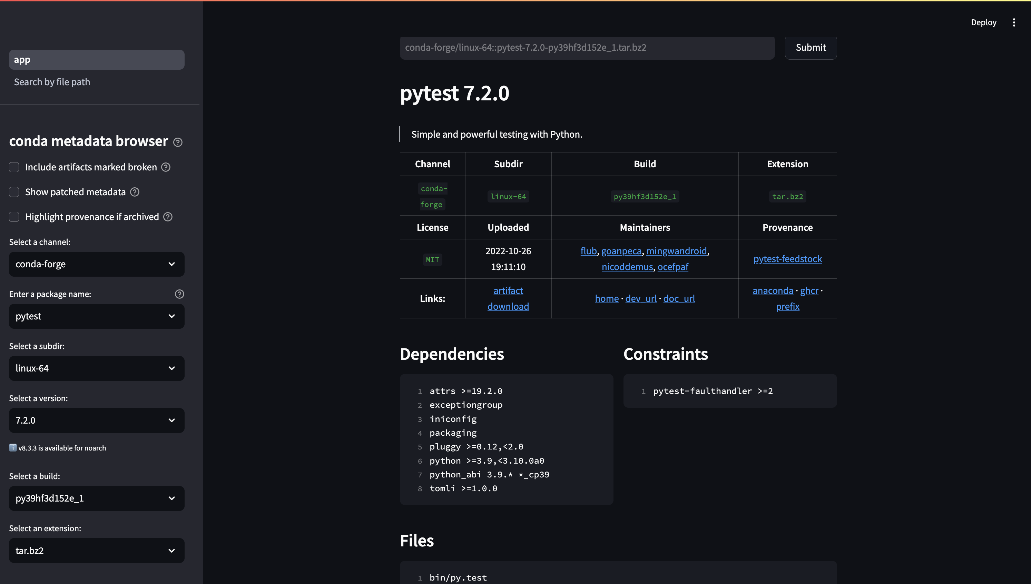This screenshot has width=1031, height=584.
Task: Expand the 7.2.0 version dropdown
Action: [97, 420]
